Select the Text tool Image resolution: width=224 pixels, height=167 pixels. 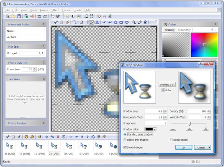[97, 22]
